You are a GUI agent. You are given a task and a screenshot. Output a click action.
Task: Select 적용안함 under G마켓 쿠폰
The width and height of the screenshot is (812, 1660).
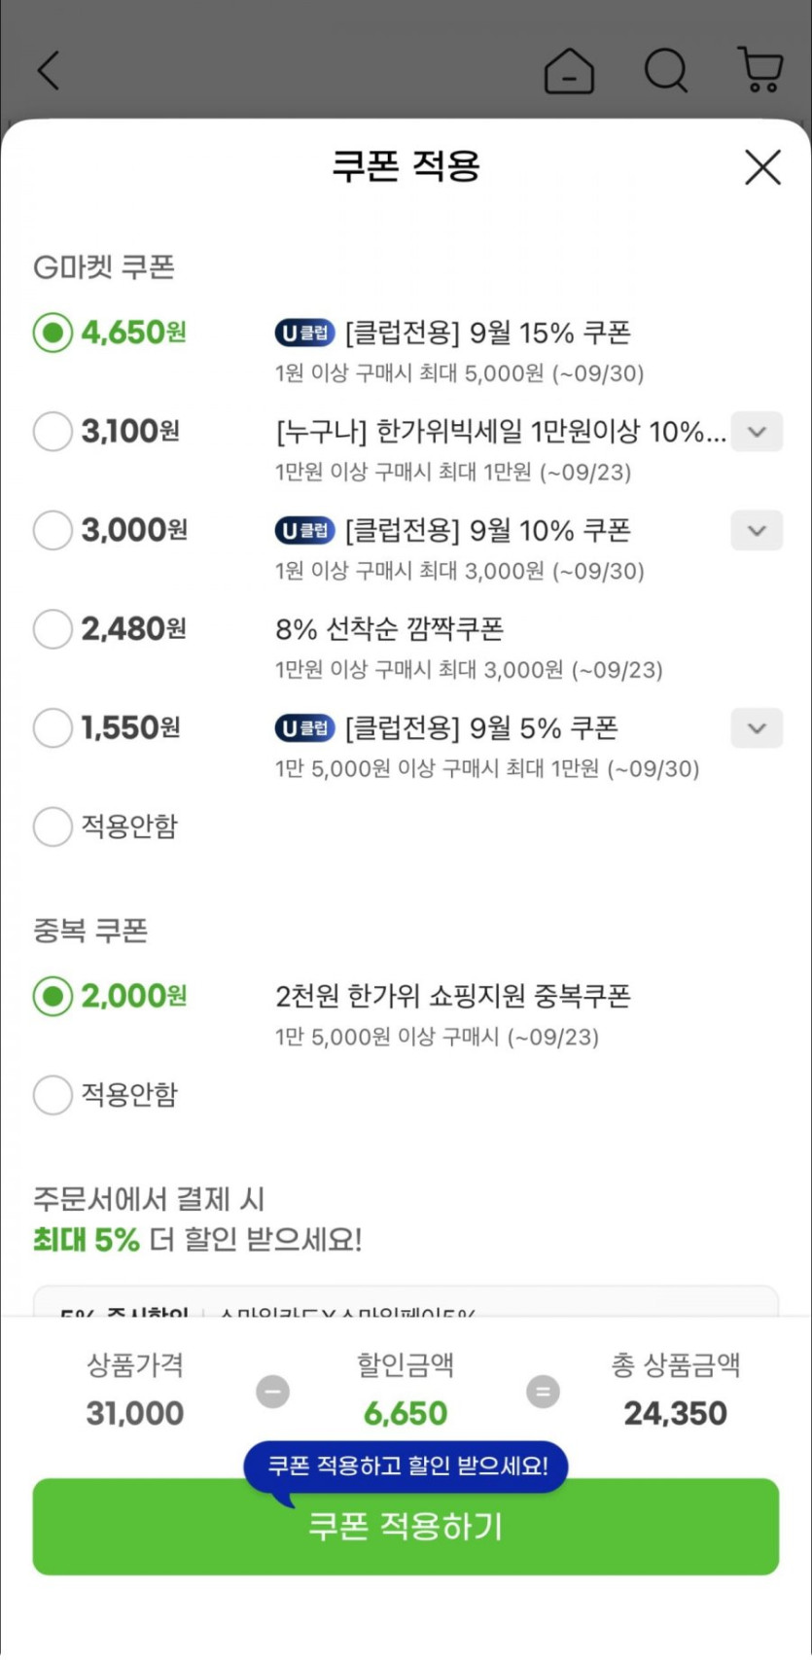pyautogui.click(x=53, y=827)
